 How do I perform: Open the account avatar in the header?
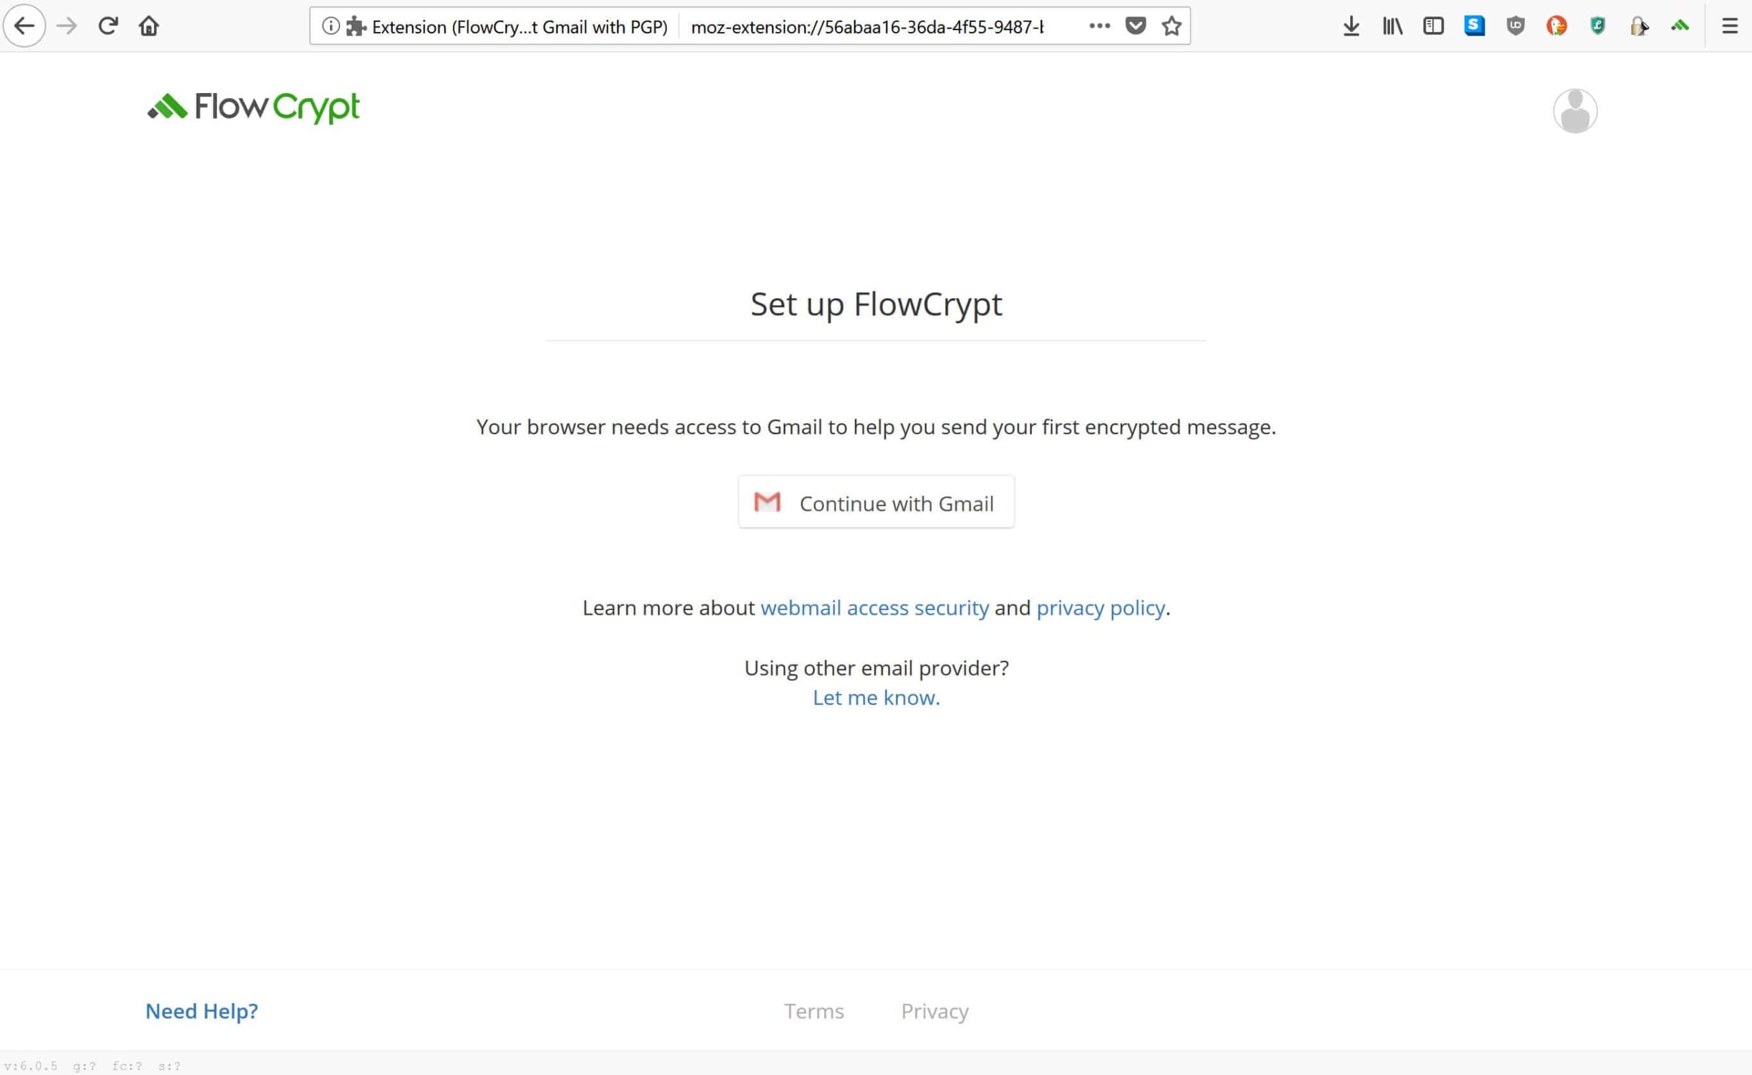tap(1575, 111)
